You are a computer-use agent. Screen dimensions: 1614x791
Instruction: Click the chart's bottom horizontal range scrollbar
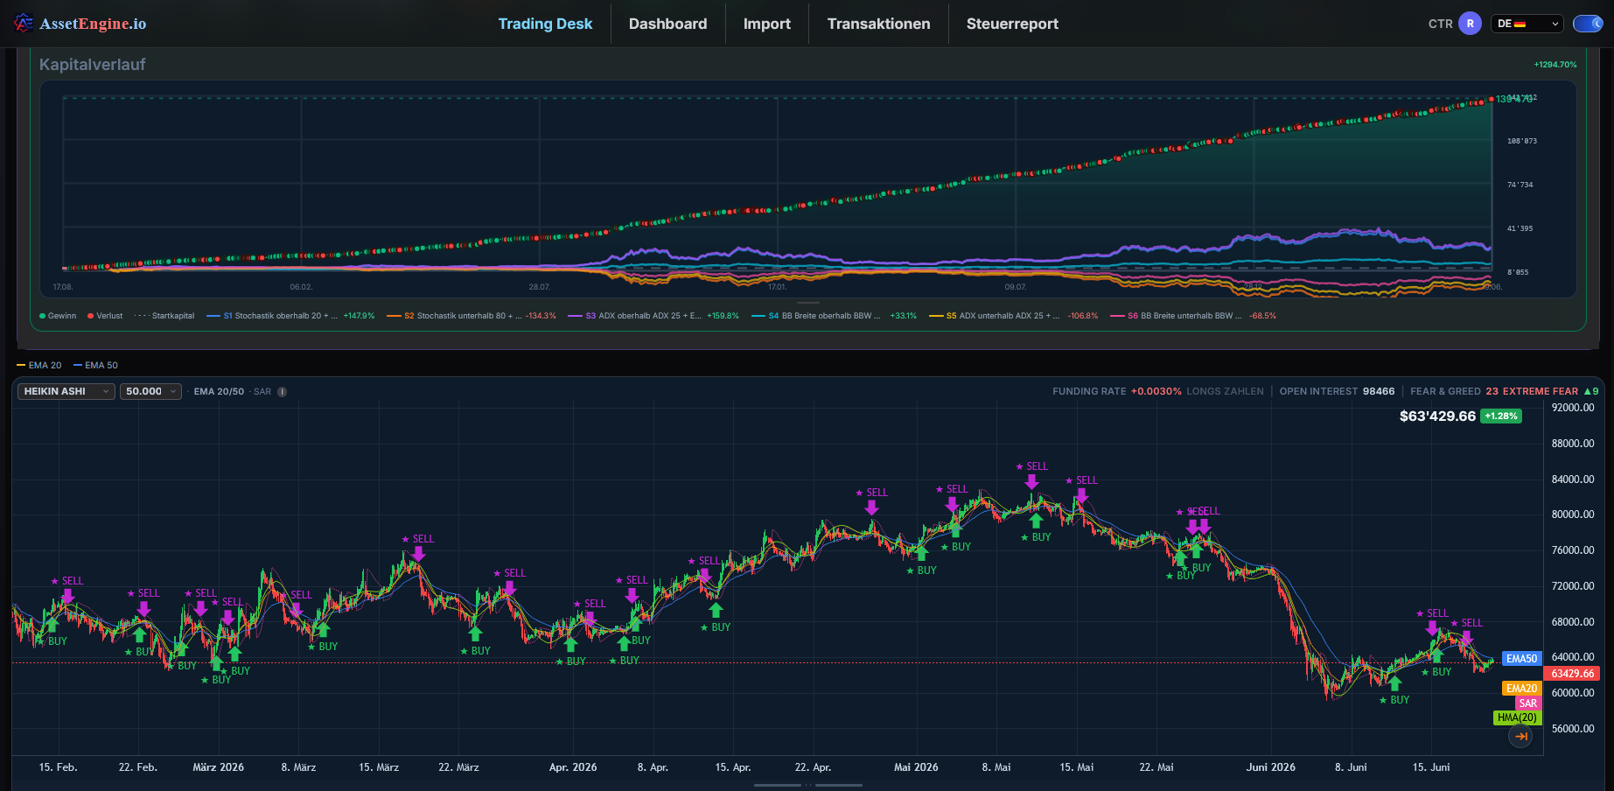[x=808, y=785]
